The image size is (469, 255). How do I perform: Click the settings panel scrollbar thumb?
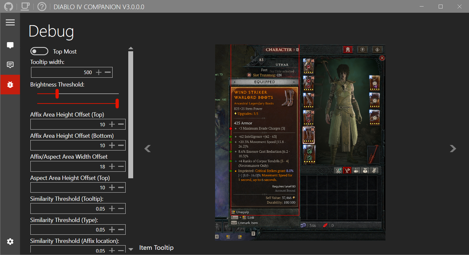point(131,115)
